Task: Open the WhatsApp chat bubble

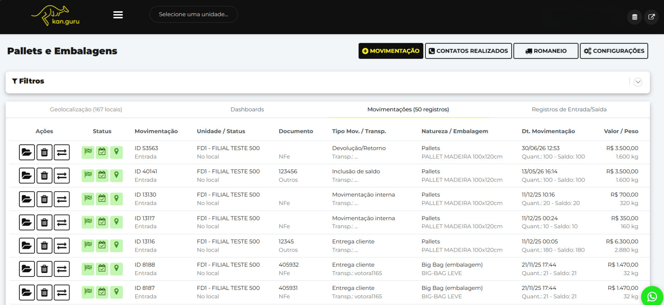Action: click(652, 297)
